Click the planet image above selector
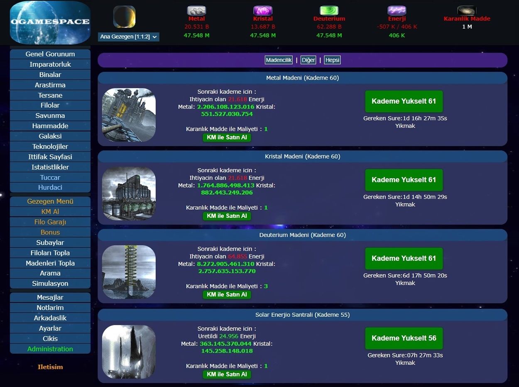 [124, 17]
